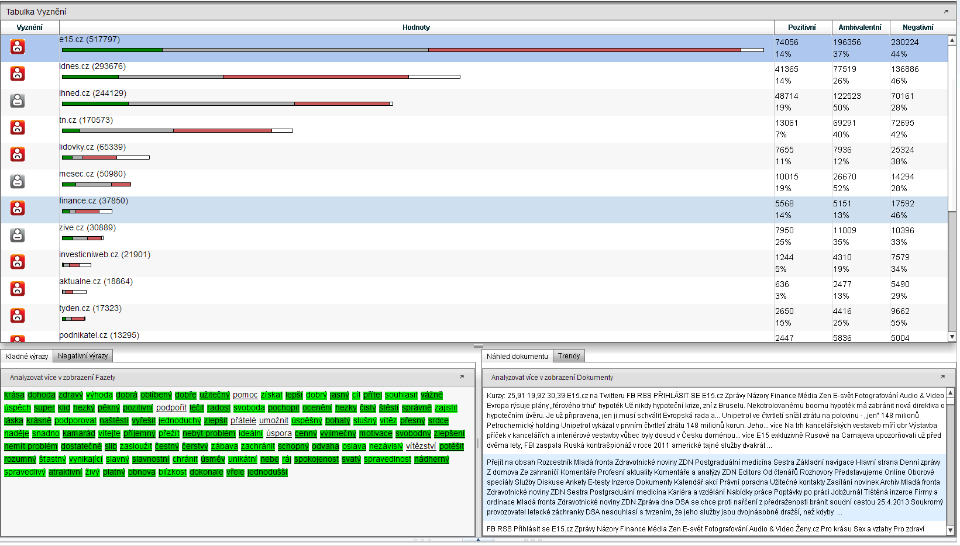The width and height of the screenshot is (960, 546).
Task: Sort by the Hodnoty column header
Action: (x=417, y=27)
